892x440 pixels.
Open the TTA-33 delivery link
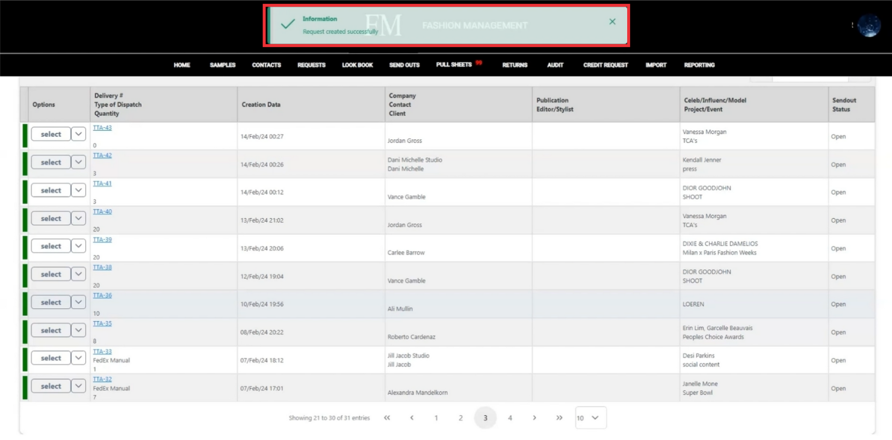[102, 351]
